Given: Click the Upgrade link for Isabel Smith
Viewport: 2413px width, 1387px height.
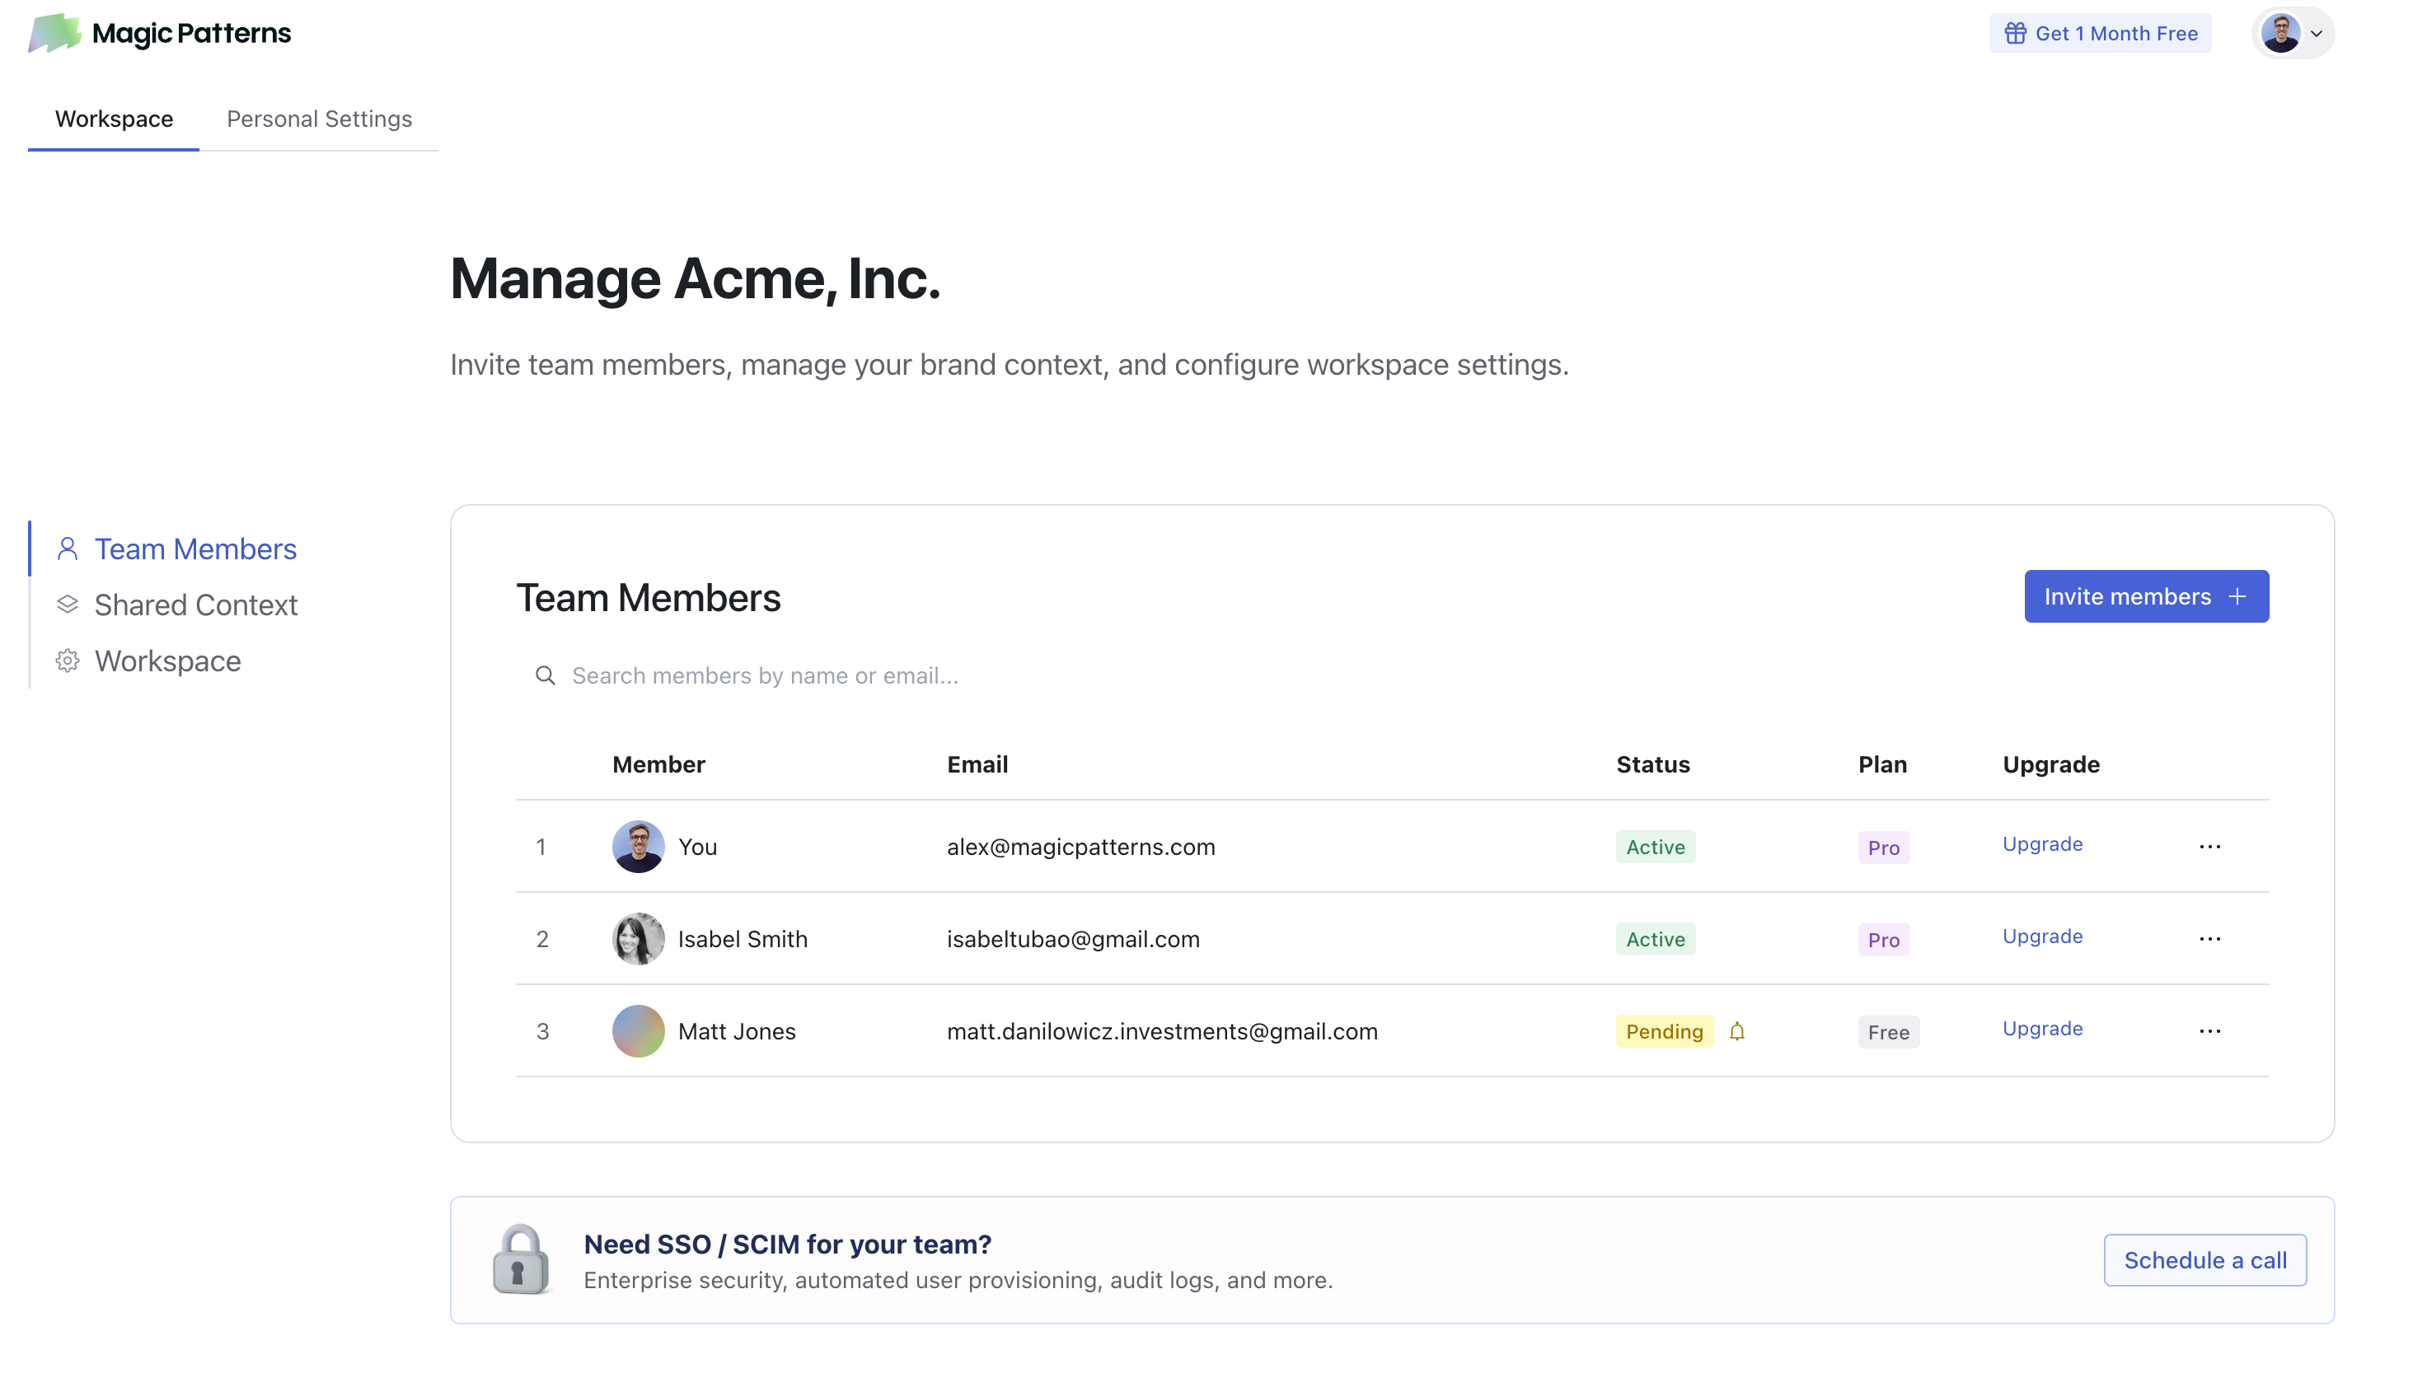Looking at the screenshot, I should coord(2042,936).
